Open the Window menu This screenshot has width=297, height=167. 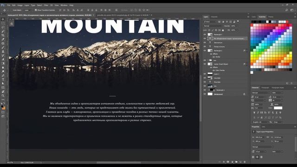pos(64,5)
